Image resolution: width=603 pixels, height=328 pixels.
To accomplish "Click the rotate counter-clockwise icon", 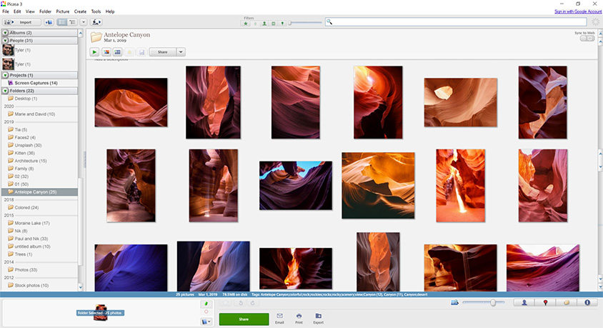I will (241, 303).
